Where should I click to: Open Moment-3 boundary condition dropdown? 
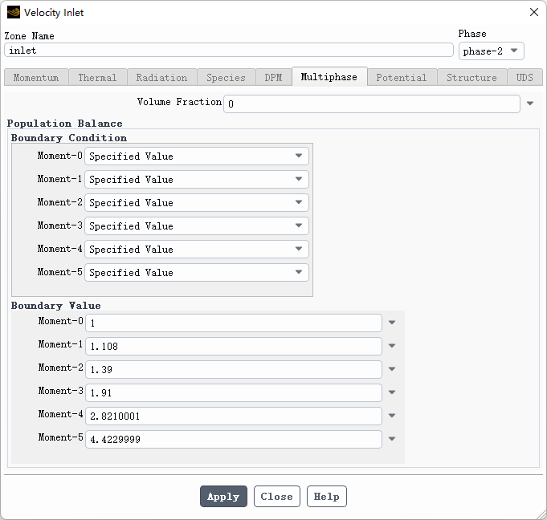click(197, 225)
